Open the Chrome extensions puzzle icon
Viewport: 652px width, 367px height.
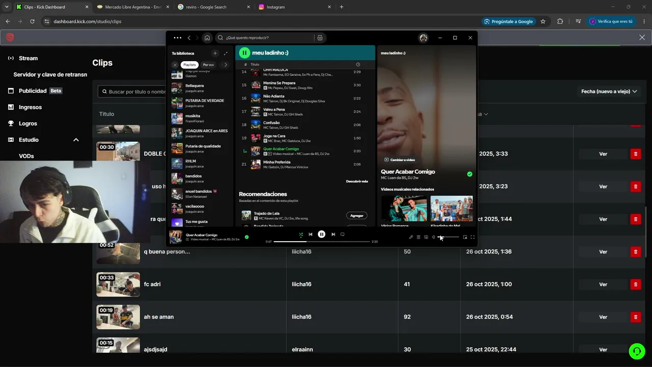(x=560, y=21)
